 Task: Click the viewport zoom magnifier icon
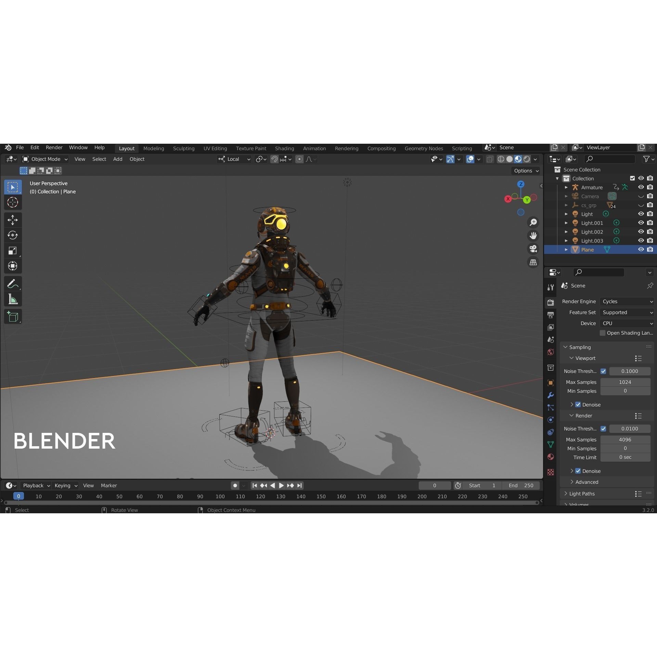(x=533, y=222)
